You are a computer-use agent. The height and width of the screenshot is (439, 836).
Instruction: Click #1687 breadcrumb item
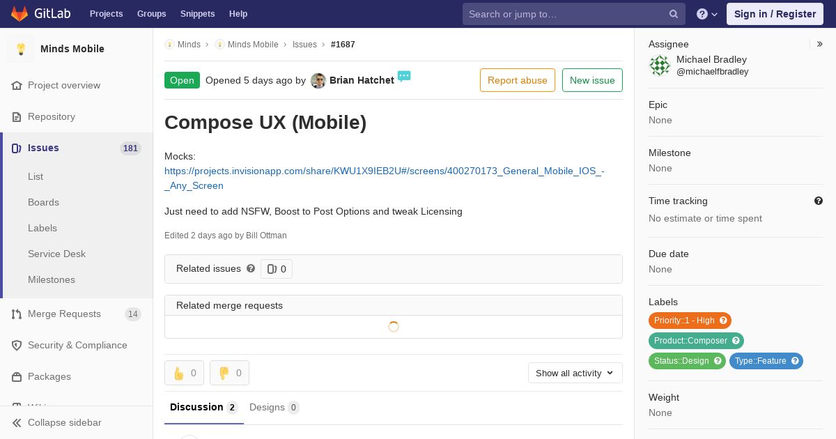coord(343,44)
